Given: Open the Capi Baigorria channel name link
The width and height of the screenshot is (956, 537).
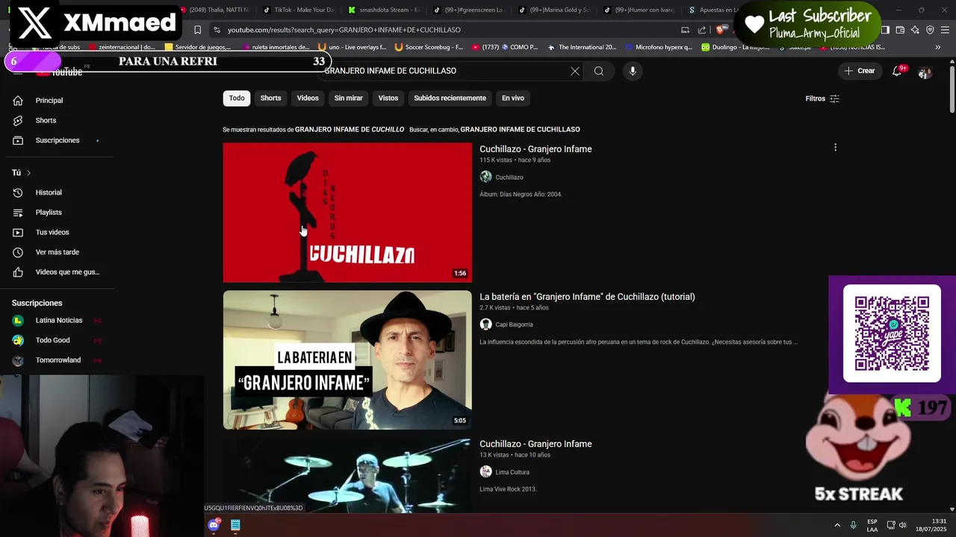Looking at the screenshot, I should pos(514,324).
